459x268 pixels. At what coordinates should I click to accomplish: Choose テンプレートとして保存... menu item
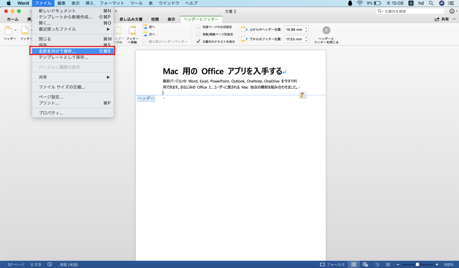coord(73,57)
